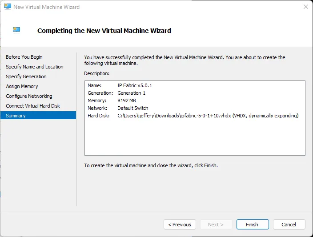Select the Assign Memory step
The height and width of the screenshot is (237, 313).
pyautogui.click(x=22, y=86)
